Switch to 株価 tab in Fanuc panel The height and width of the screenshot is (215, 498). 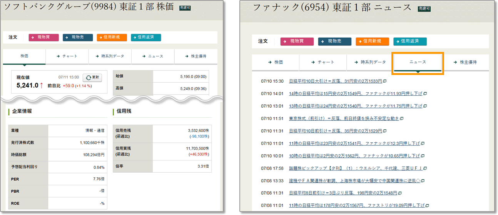click(276, 62)
